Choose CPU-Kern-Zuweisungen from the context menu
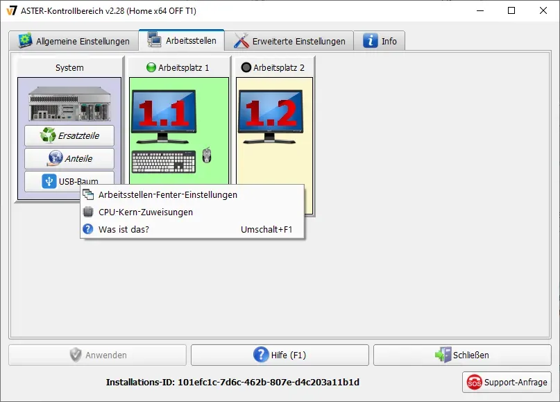The width and height of the screenshot is (560, 402). click(146, 212)
